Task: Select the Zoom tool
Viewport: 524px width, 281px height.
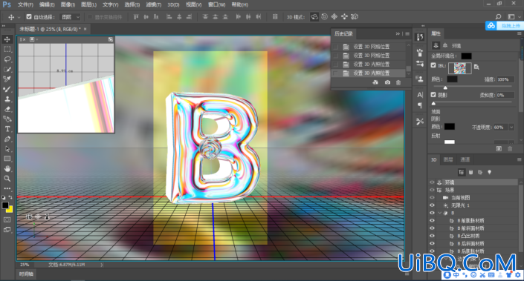Action: point(7,179)
